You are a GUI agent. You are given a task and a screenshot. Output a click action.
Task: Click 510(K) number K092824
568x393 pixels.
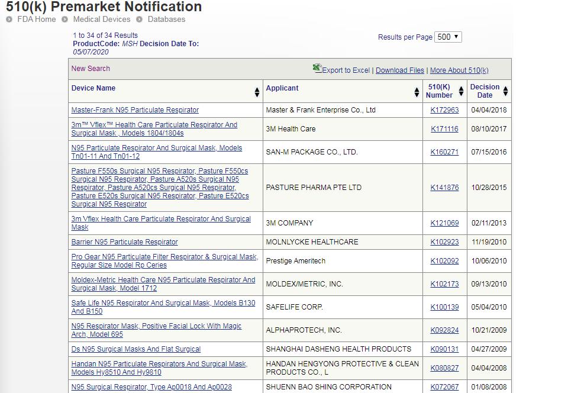(x=444, y=330)
